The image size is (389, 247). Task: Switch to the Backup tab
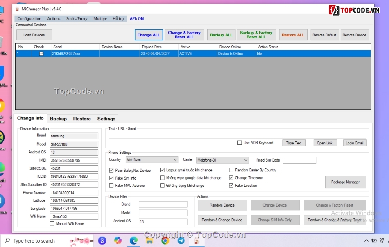click(58, 119)
